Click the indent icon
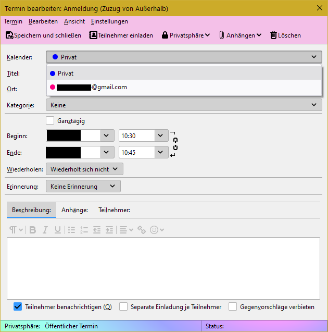 (x=109, y=230)
